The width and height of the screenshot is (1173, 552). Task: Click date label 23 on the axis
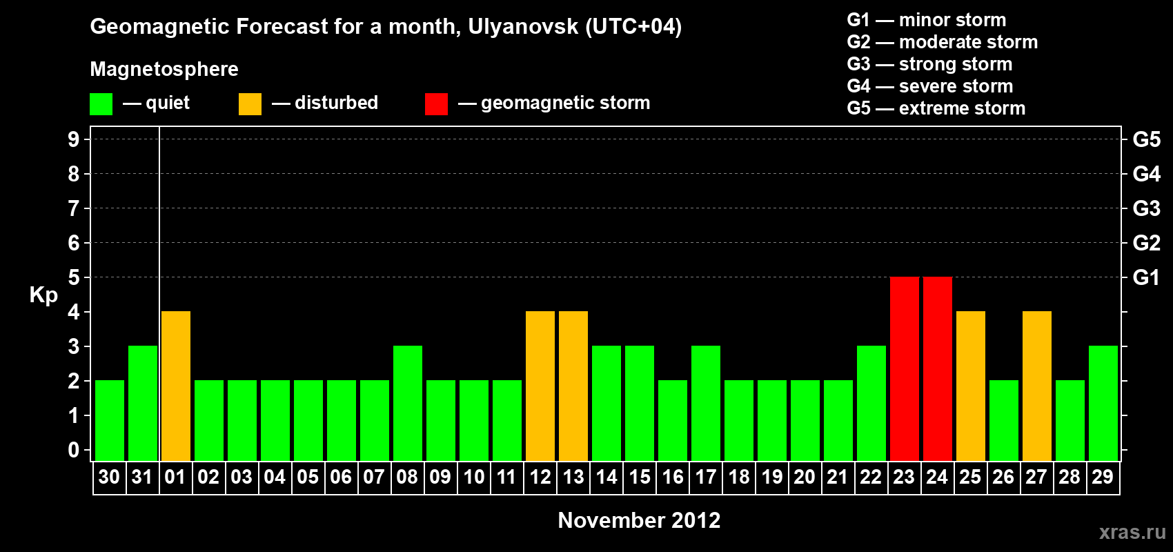pos(904,477)
